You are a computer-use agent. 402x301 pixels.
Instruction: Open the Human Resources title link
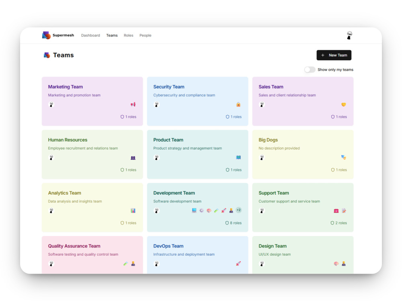(x=68, y=140)
